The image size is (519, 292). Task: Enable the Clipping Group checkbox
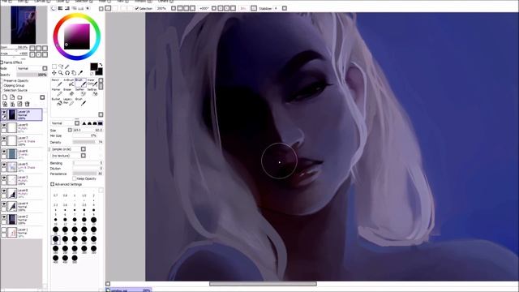tap(2, 85)
